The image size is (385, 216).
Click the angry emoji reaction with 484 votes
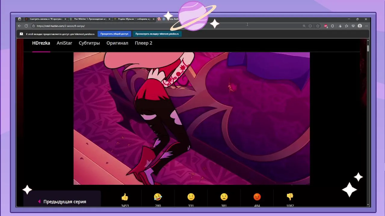click(257, 197)
